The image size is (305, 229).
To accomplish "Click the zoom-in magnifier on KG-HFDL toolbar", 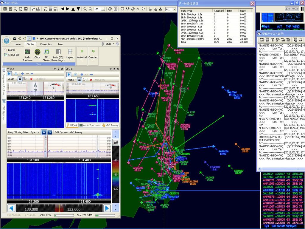I will click(90, 9).
